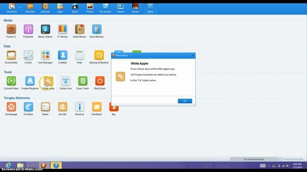The width and height of the screenshot is (307, 172).
Task: Open File Explorer from the taskbar
Action: [20, 165]
